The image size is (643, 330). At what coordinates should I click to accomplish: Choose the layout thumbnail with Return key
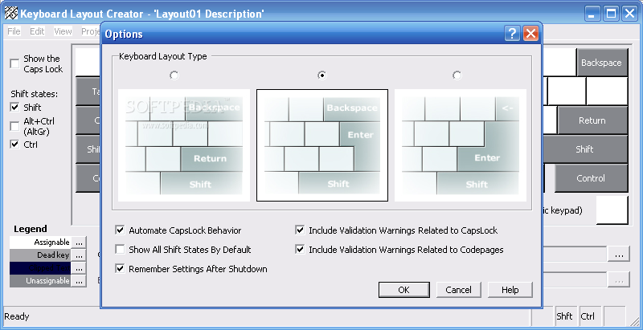pyautogui.click(x=184, y=145)
